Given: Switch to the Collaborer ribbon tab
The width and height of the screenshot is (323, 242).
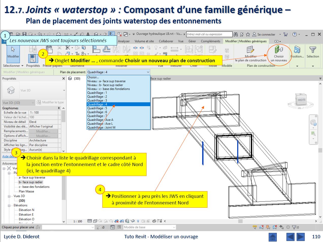Looking at the screenshot, I should (x=166, y=41).
